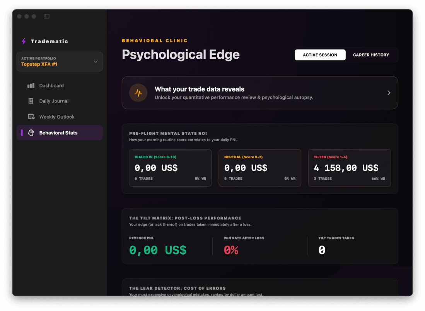The image size is (425, 311).
Task: Click 'PRE-FLIGHT MENTAL STATE ROI' heading
Action: click(x=168, y=133)
